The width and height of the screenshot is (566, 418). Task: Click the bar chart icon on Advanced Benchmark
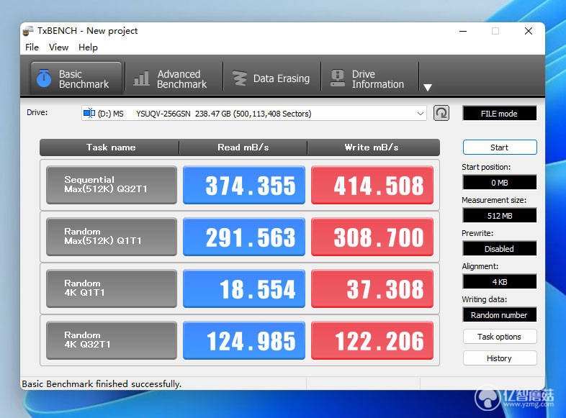pyautogui.click(x=141, y=78)
